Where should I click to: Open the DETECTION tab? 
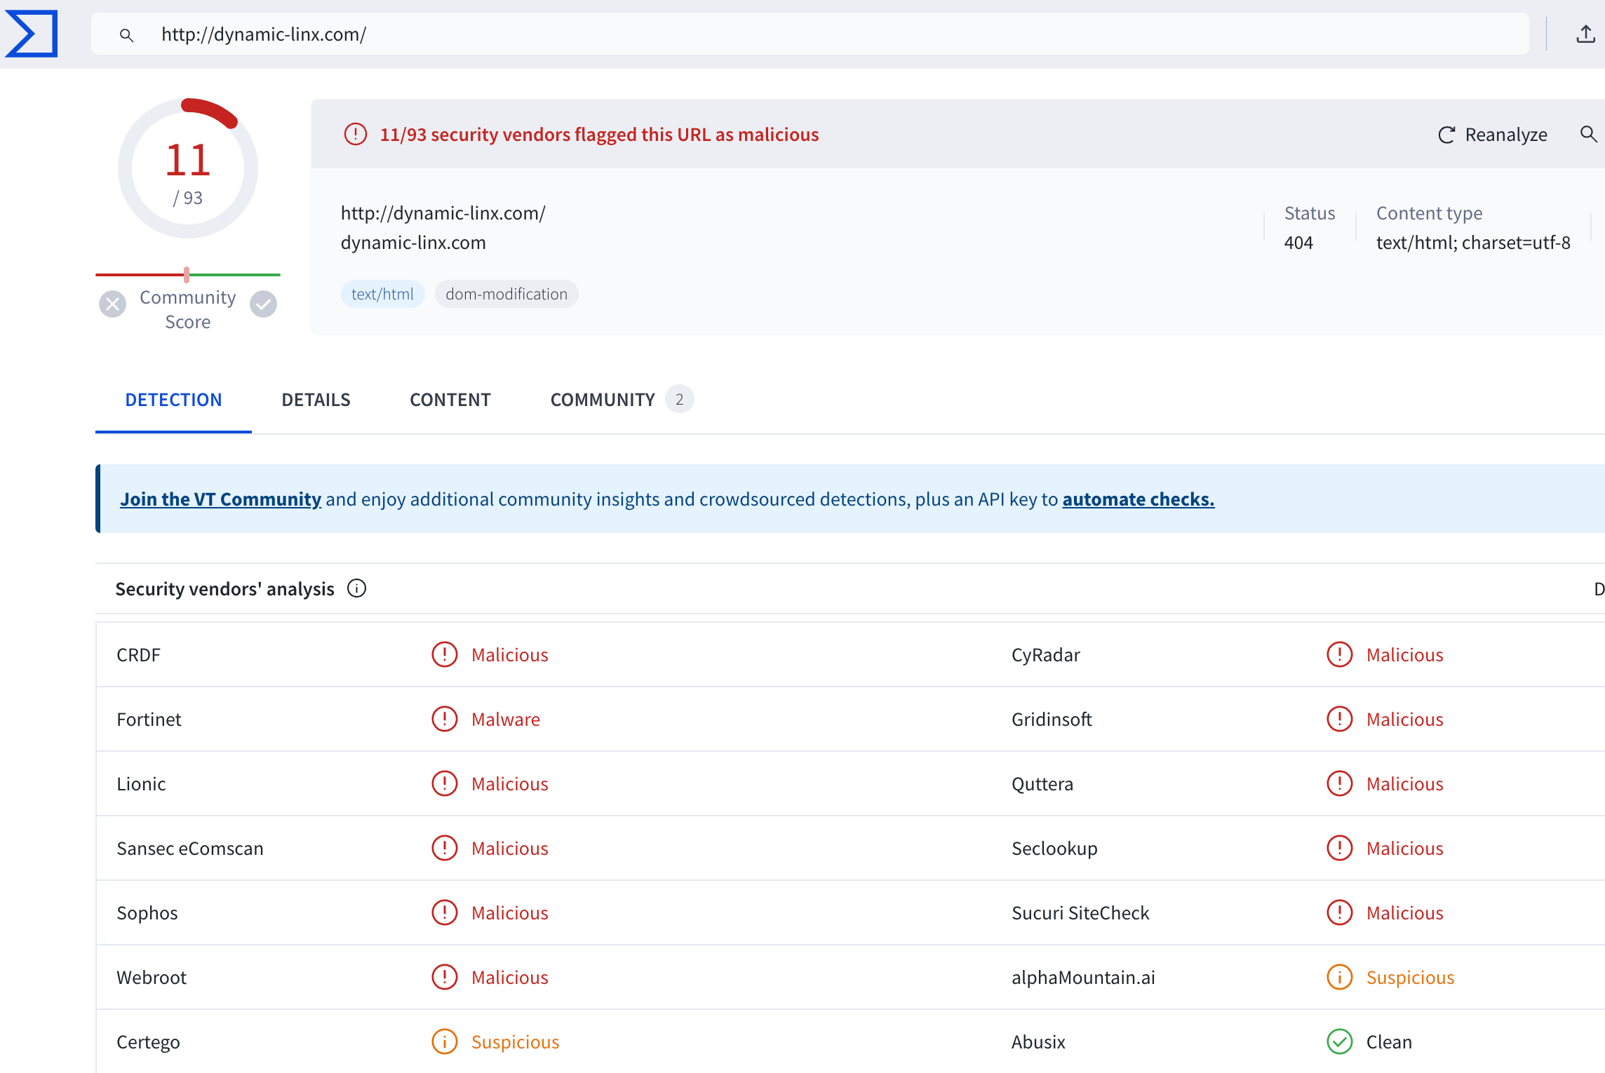(x=173, y=400)
